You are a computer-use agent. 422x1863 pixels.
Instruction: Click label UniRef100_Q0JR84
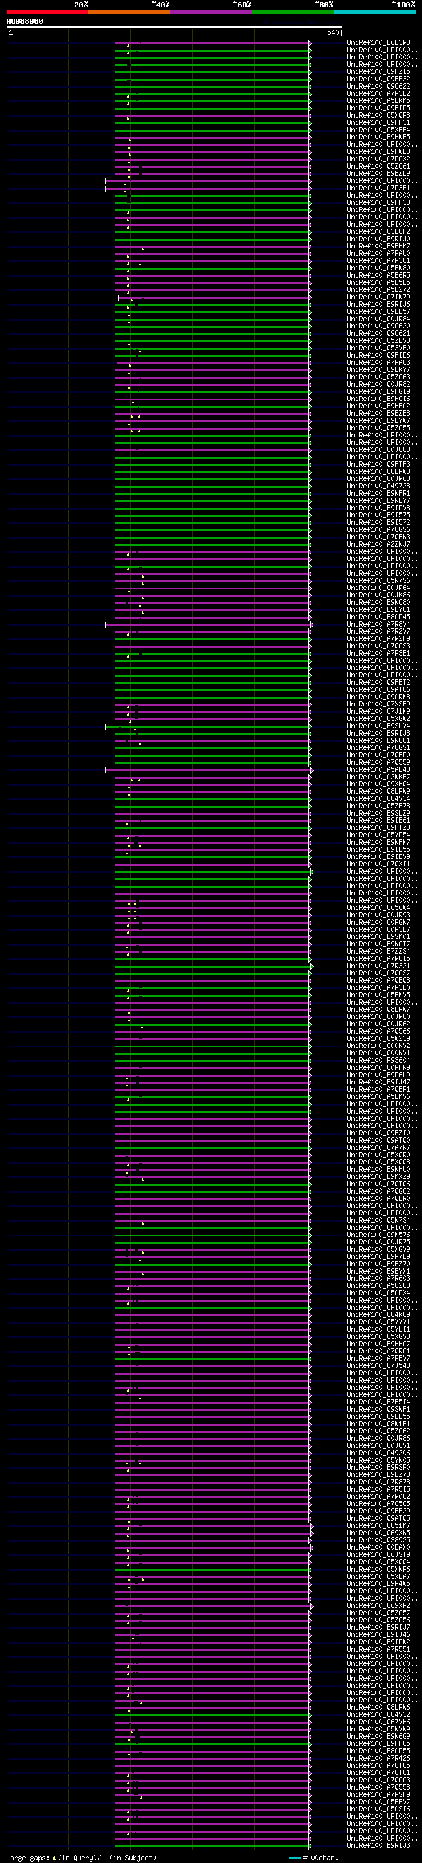click(378, 319)
